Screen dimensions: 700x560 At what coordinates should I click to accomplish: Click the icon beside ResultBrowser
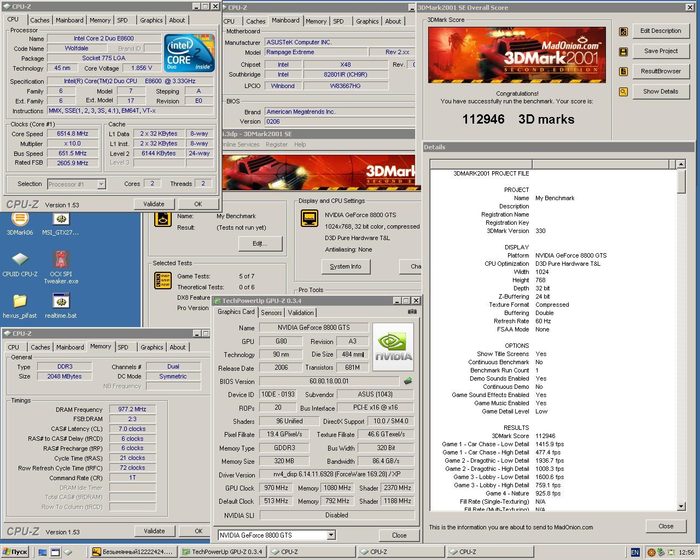(623, 72)
